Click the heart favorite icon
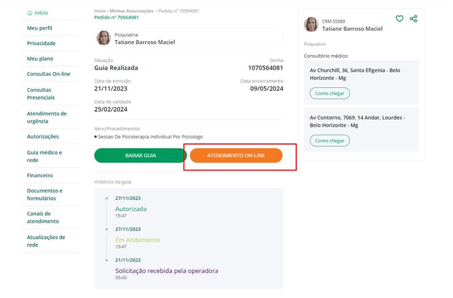 [399, 19]
